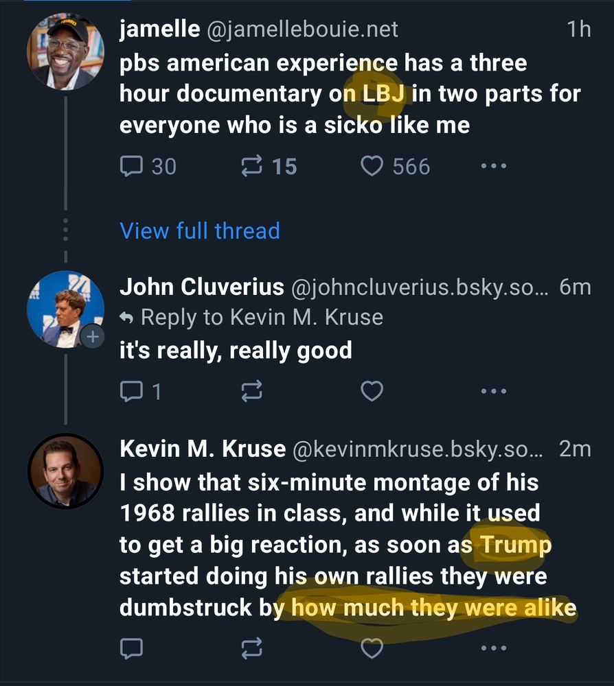Open the options menu on jamelle's post

(494, 165)
